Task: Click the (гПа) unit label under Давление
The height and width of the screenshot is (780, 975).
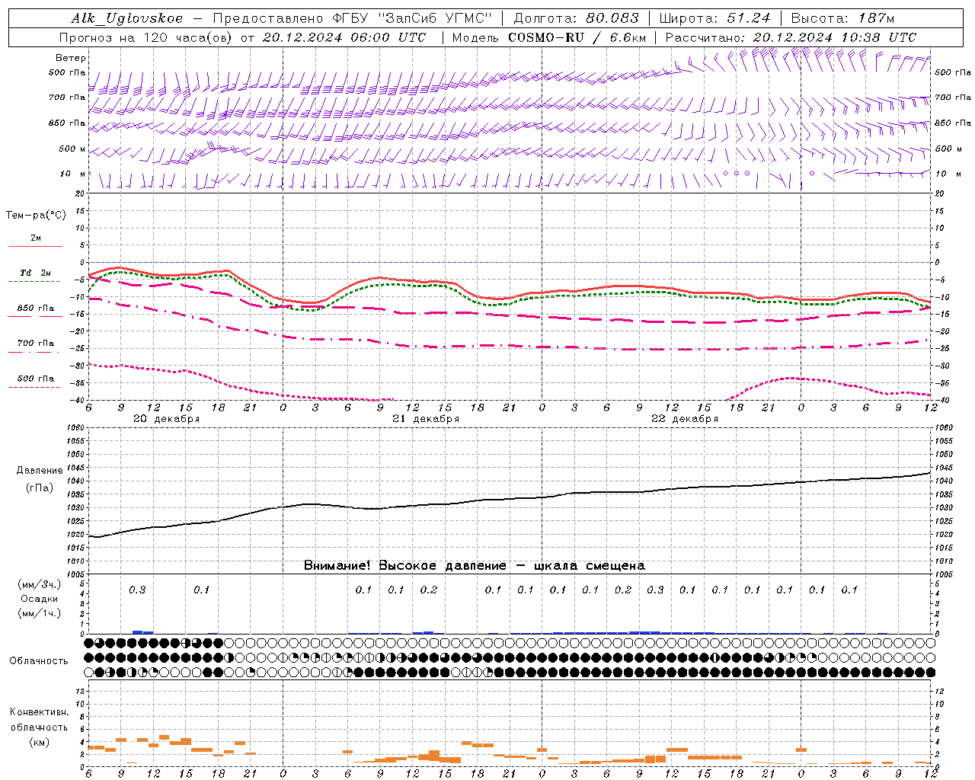Action: pyautogui.click(x=40, y=487)
